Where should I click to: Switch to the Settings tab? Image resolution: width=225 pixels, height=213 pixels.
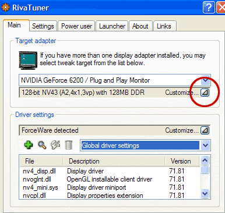pyautogui.click(x=43, y=26)
